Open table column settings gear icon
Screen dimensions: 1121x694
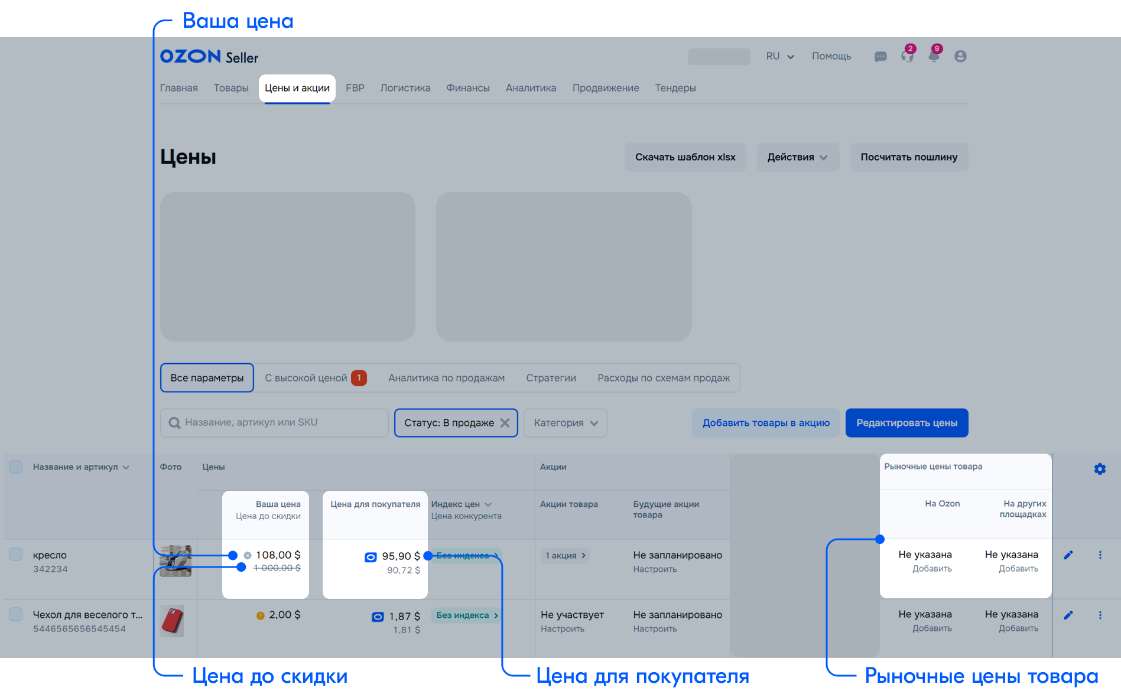click(1099, 469)
